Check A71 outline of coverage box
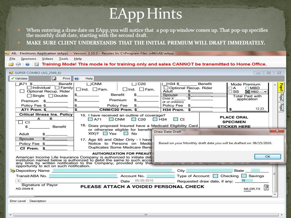This screenshot has width=291, height=218. point(90,119)
